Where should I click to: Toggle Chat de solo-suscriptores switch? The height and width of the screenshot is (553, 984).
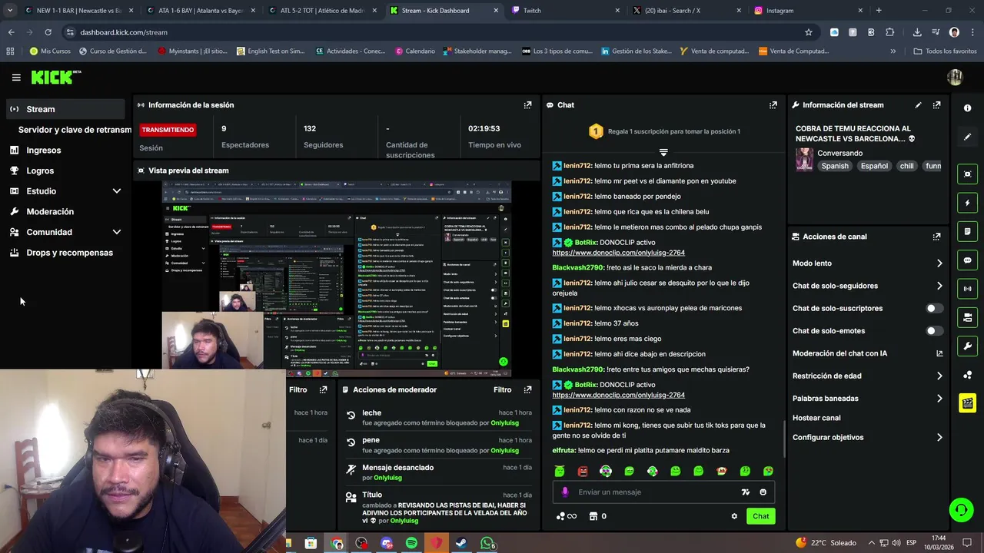point(934,308)
